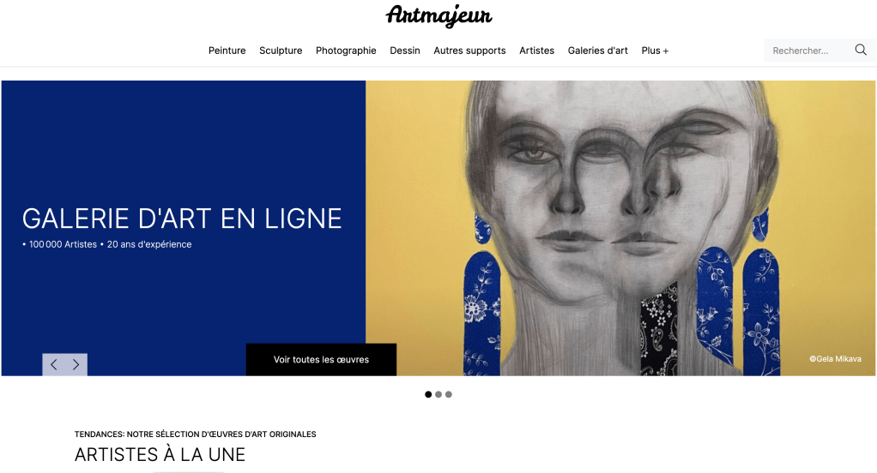
Task: Go to the Artistes page
Action: [x=537, y=51]
